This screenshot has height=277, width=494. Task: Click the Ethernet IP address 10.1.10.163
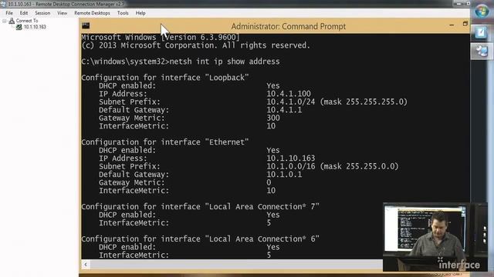(291, 159)
